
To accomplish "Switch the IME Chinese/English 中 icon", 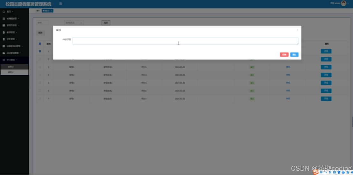I will [x=321, y=172].
